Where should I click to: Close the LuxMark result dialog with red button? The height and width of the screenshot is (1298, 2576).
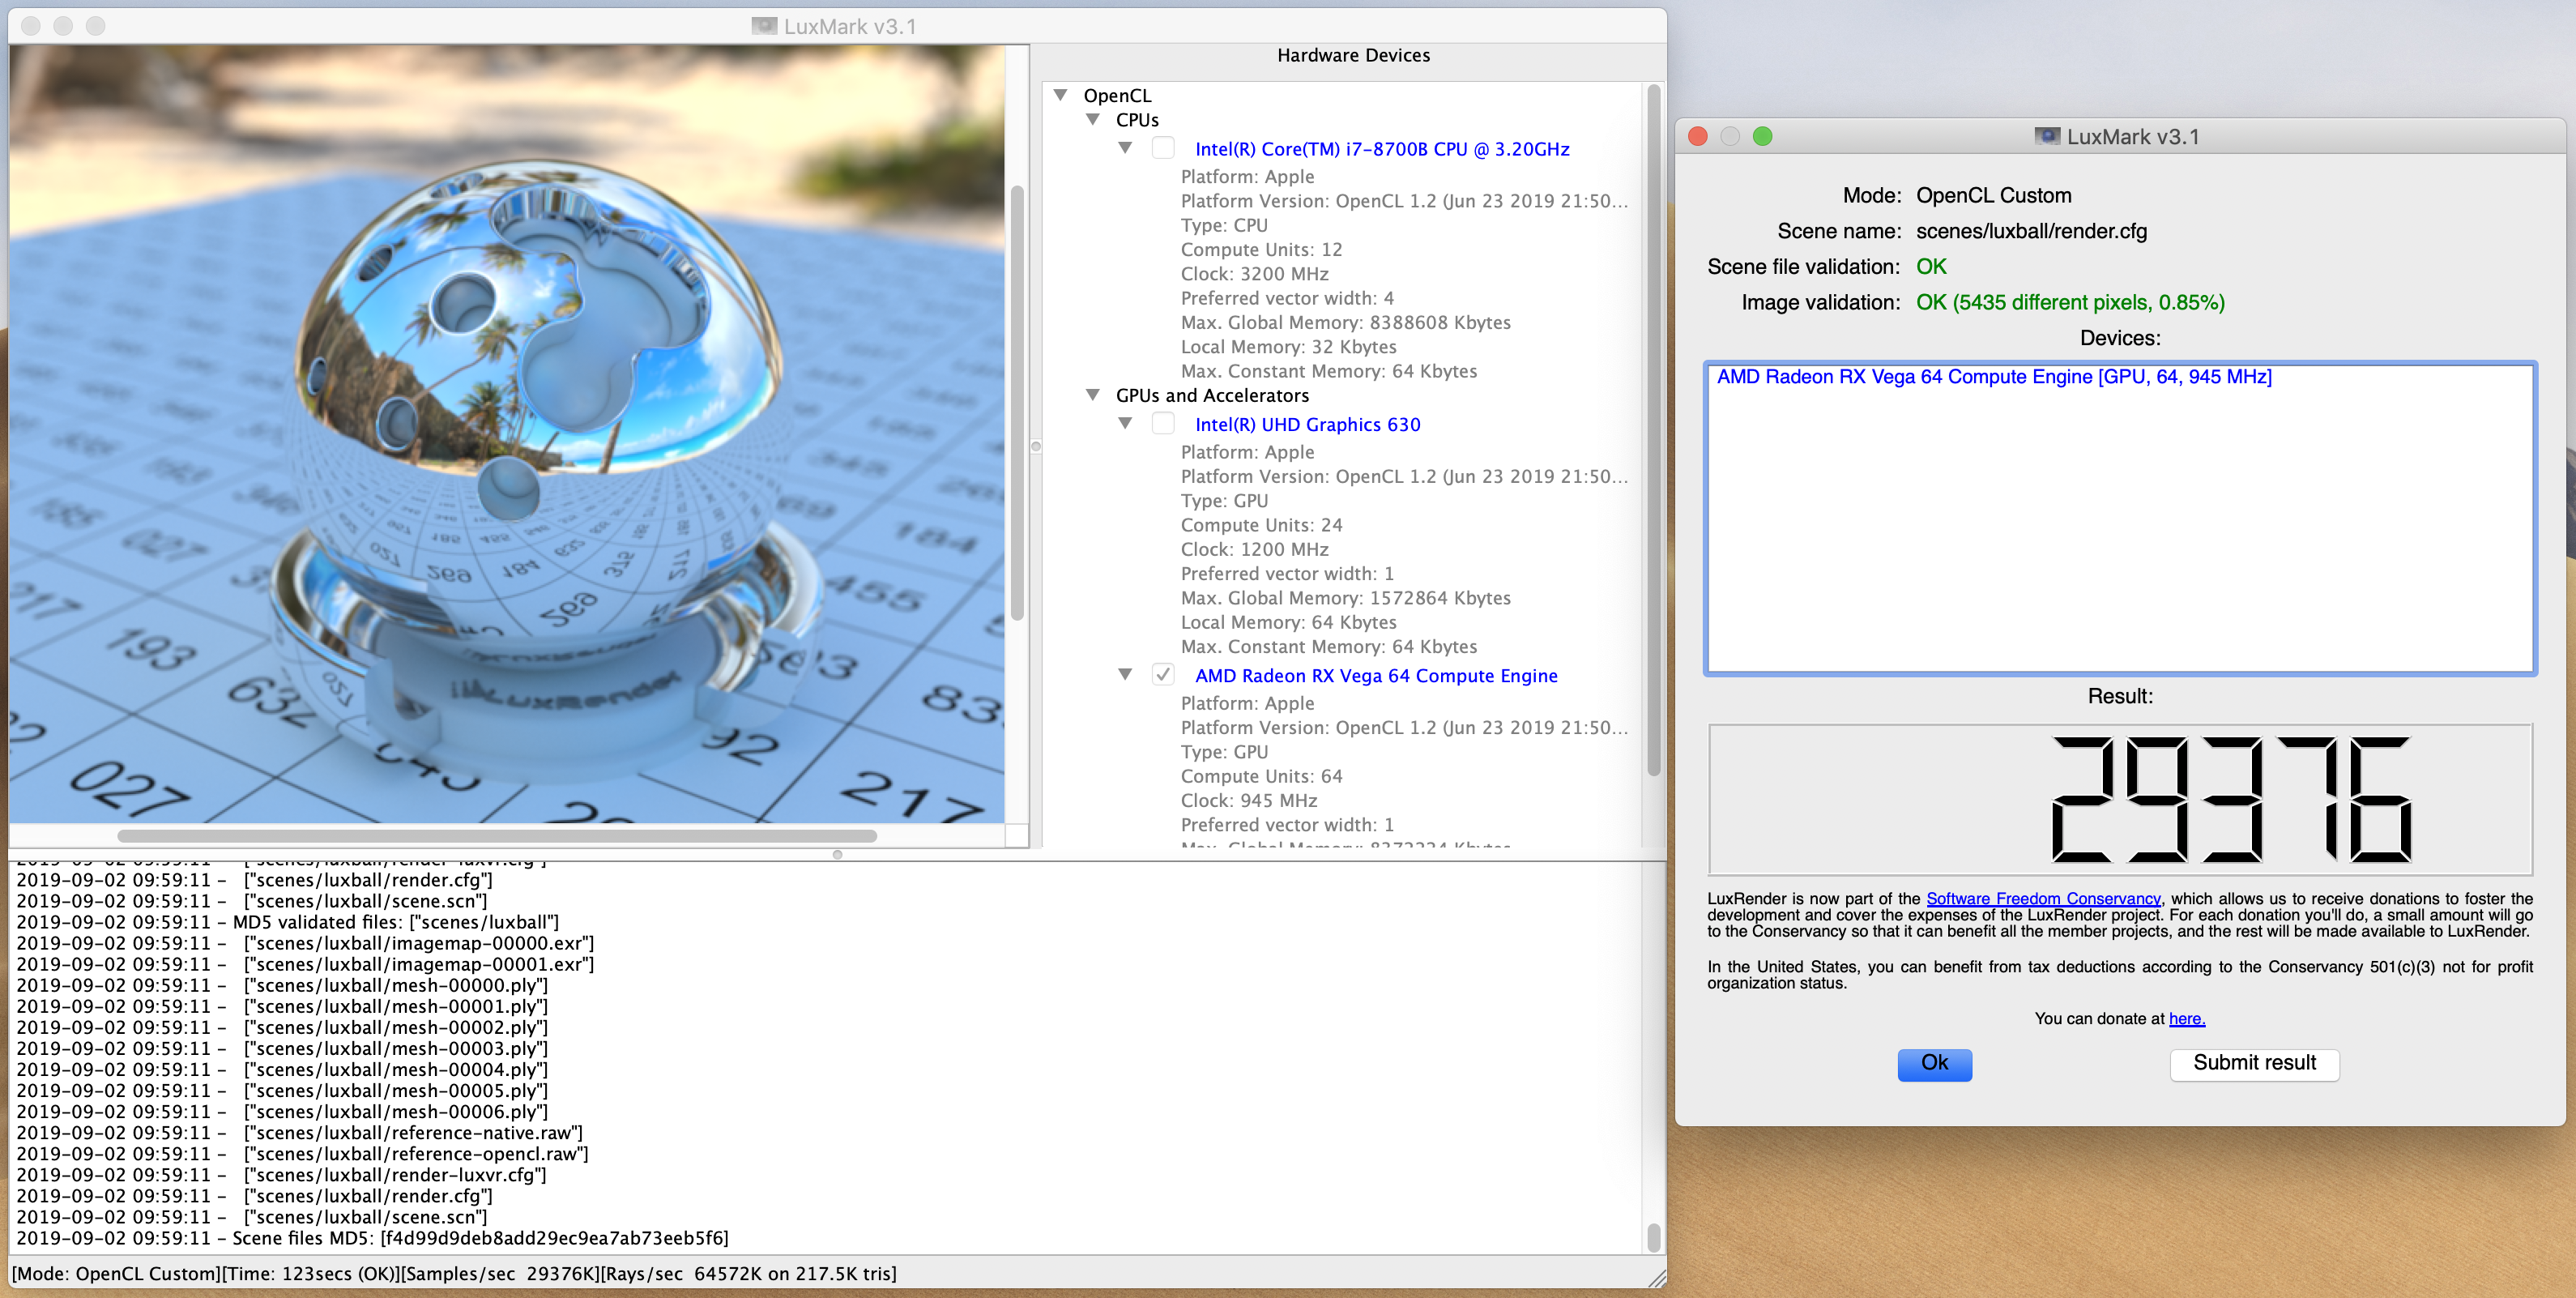pos(1698,136)
